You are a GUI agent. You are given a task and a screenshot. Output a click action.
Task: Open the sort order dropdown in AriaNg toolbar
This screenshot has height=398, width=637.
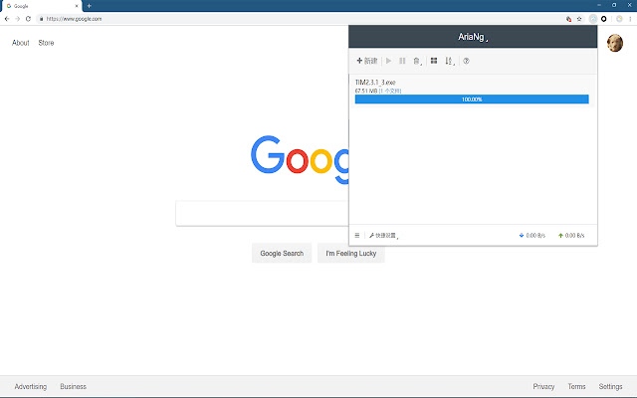click(449, 61)
